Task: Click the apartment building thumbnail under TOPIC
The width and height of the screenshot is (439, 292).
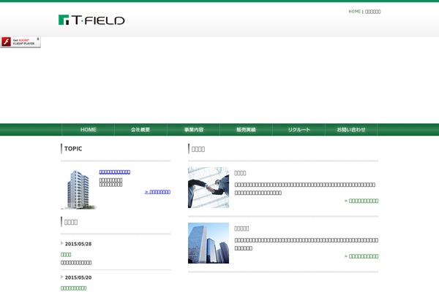Action: tap(79, 189)
